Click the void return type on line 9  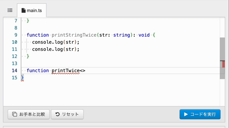click(x=144, y=35)
